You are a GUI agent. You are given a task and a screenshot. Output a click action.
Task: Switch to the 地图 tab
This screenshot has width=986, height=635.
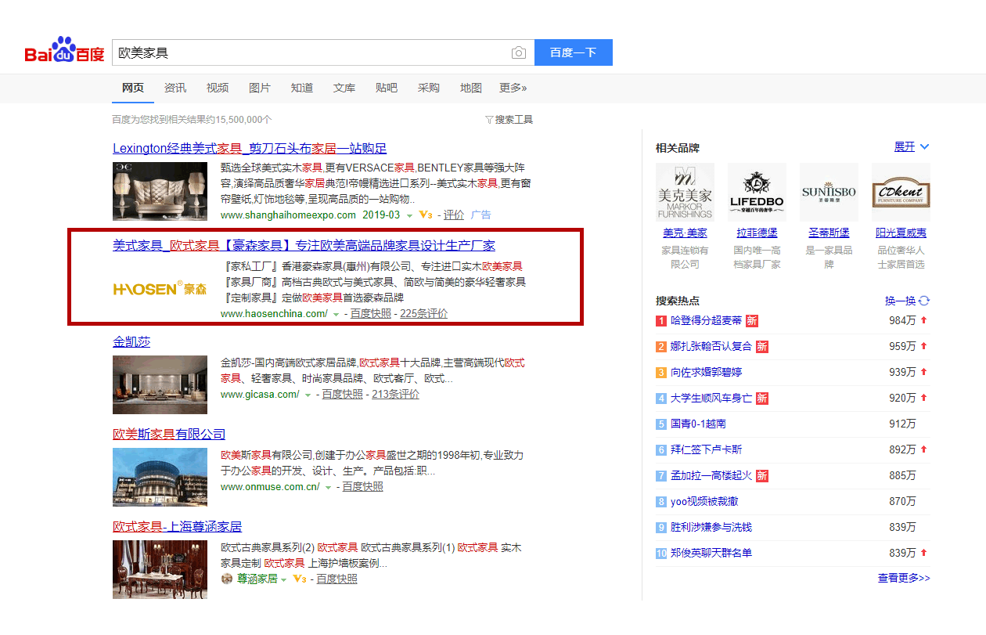click(471, 88)
